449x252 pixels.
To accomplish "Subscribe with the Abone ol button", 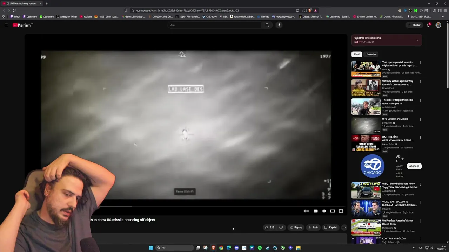I will click(x=414, y=166).
